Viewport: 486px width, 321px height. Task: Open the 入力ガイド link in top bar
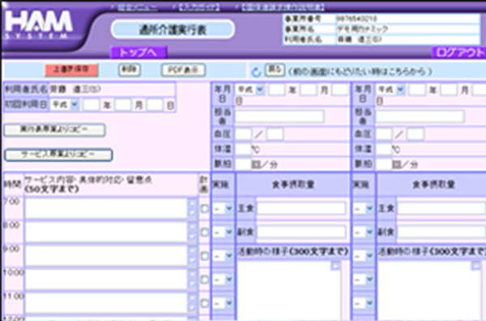pyautogui.click(x=199, y=6)
